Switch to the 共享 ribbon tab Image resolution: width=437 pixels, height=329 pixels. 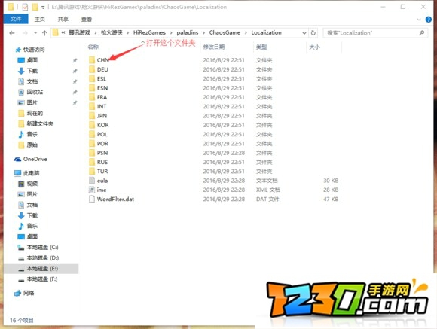coord(63,19)
